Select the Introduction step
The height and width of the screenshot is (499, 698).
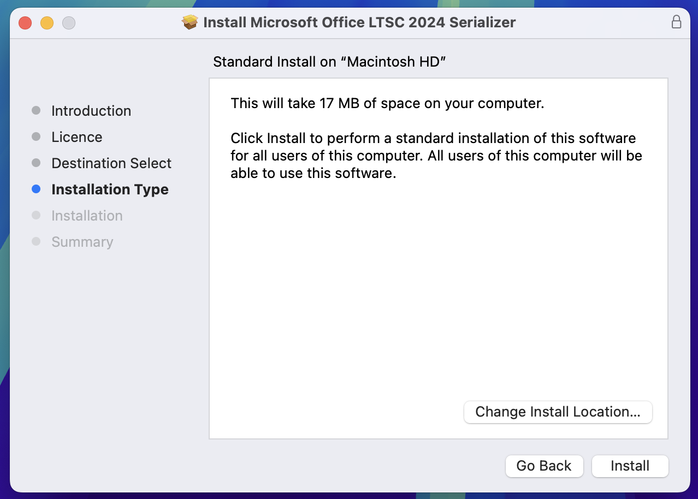point(91,111)
